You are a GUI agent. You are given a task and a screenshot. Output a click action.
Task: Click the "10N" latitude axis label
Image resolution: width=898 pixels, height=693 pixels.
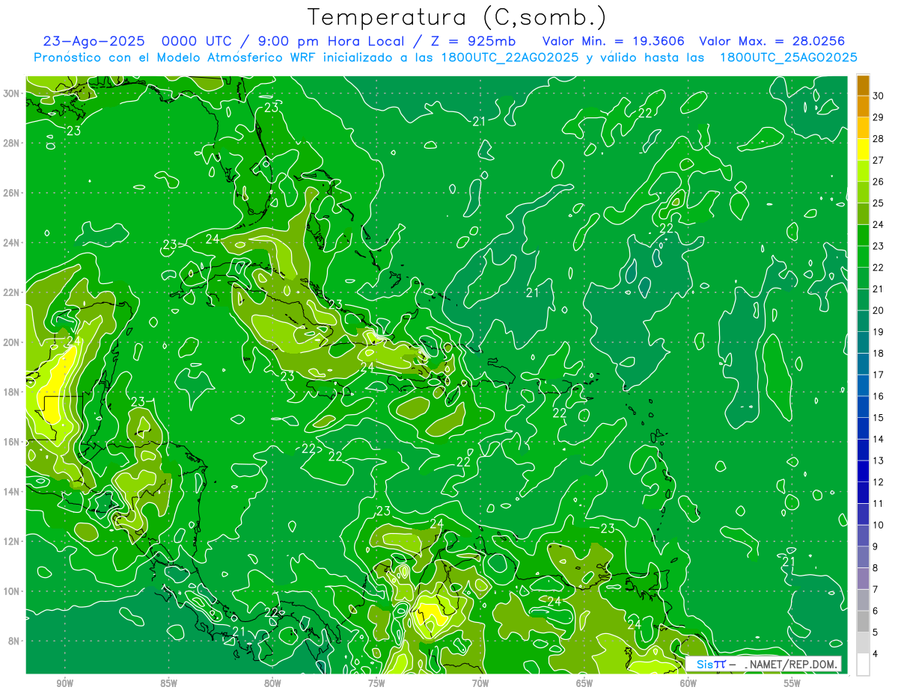pyautogui.click(x=12, y=591)
